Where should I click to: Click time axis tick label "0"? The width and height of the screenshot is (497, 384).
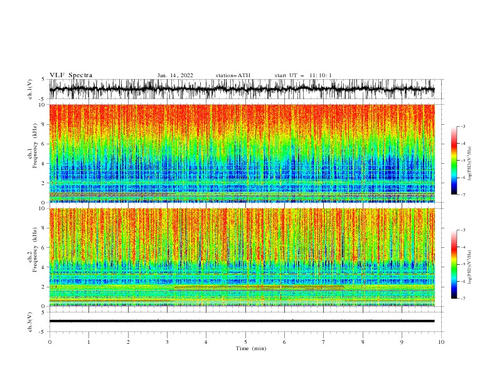(x=50, y=342)
